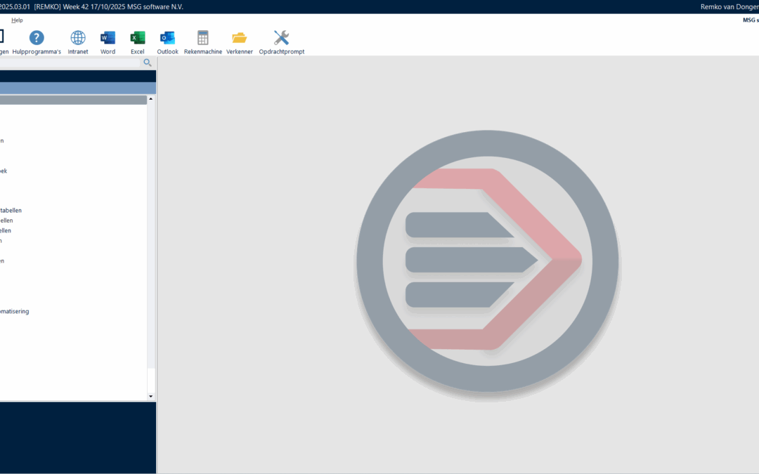Click the scroll down arrow of the menu list
This screenshot has width=759, height=474.
(x=151, y=396)
